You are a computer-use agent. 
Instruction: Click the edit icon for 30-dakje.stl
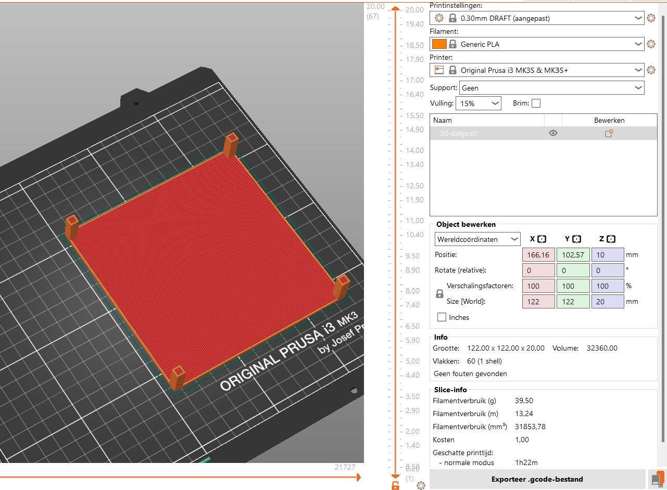coord(608,133)
